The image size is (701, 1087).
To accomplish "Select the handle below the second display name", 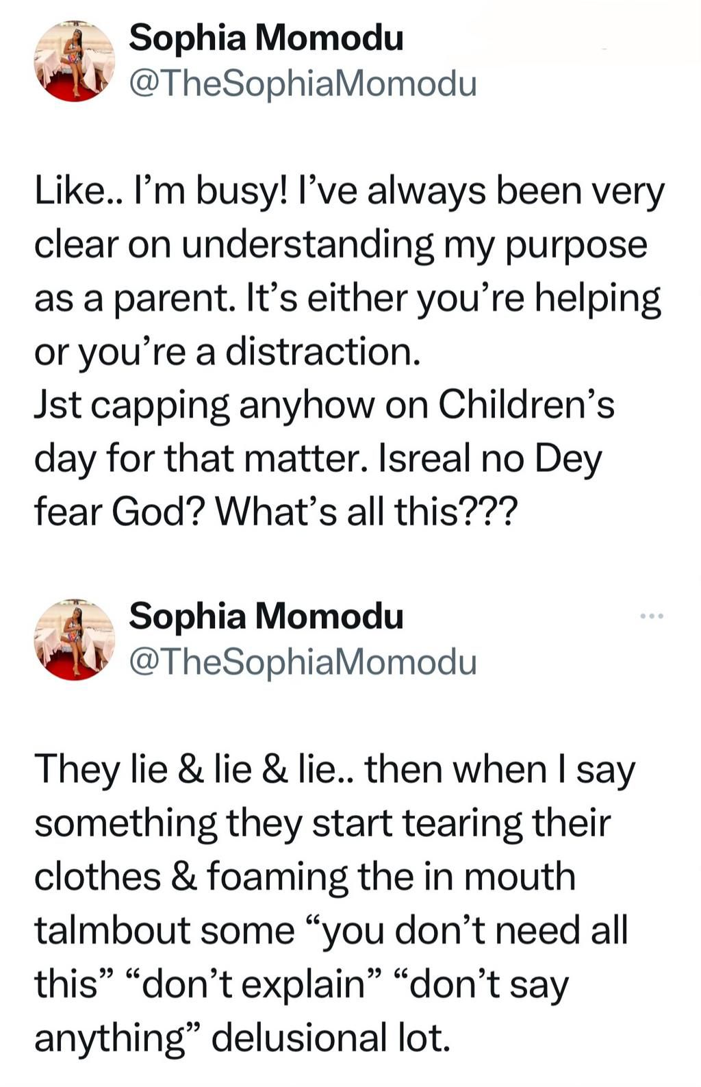I will [x=301, y=663].
